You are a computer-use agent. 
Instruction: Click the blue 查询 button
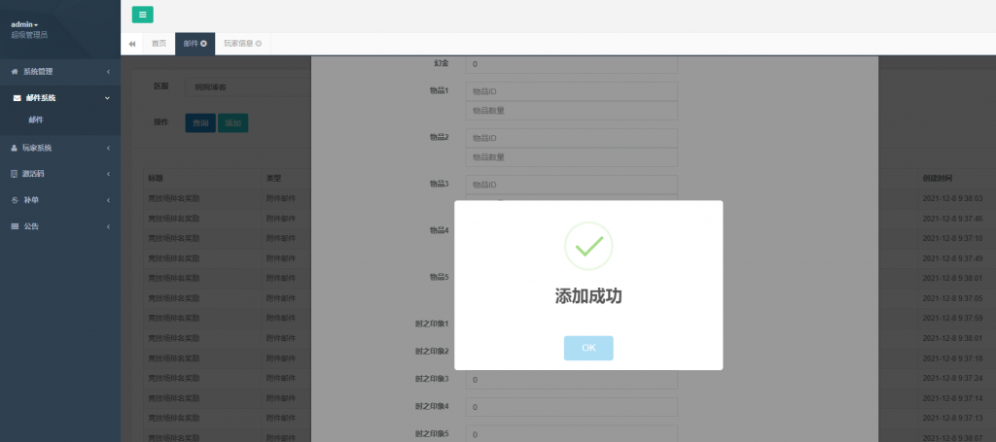click(200, 123)
